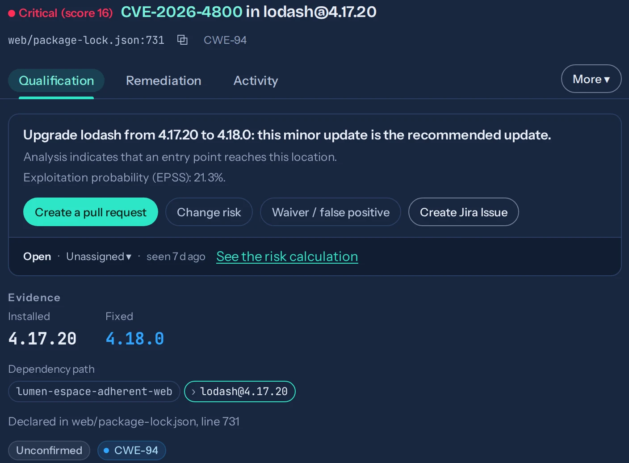Screen dimensions: 629x463
Task: Select the lumen-espace-adherent-web dependency chip
Action: tap(94, 391)
